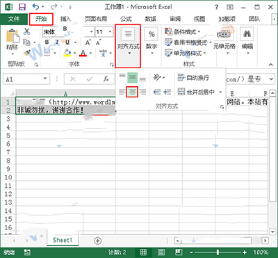Screen dimensions: 278x258
Task: Toggle 自动换行 wrap text
Action: pyautogui.click(x=193, y=77)
